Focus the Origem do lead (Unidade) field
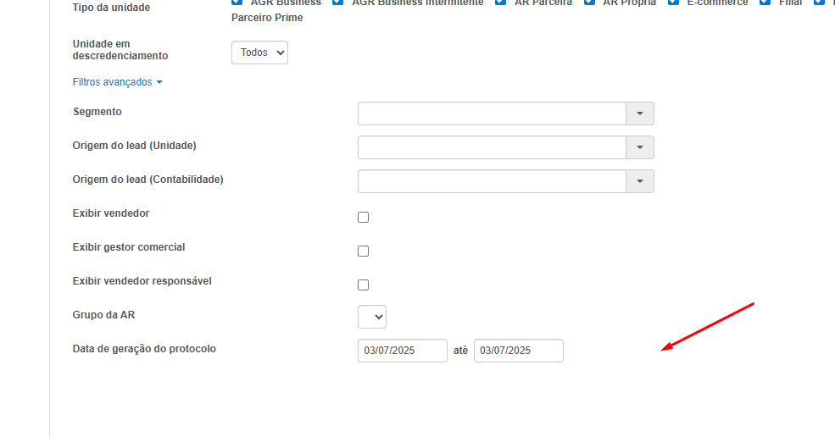Screen dimensions: 835x437 point(492,147)
